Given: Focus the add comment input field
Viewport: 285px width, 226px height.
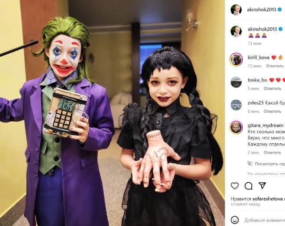Looking at the screenshot, I should coord(265,220).
